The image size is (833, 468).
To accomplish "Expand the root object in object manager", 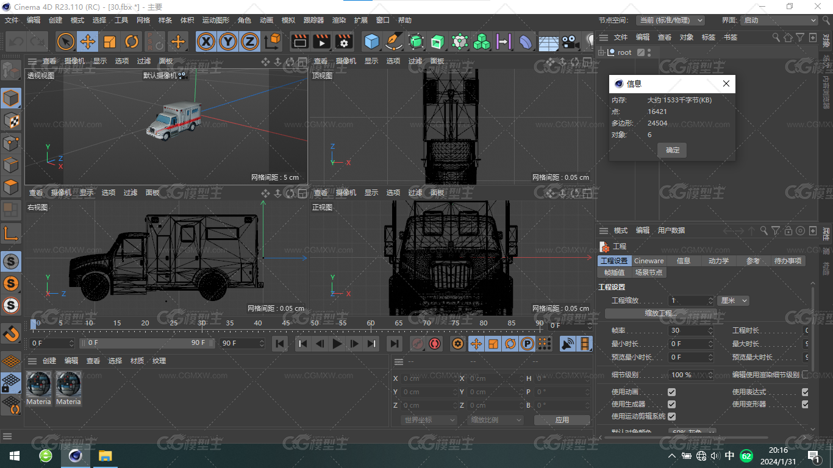I will (x=601, y=52).
